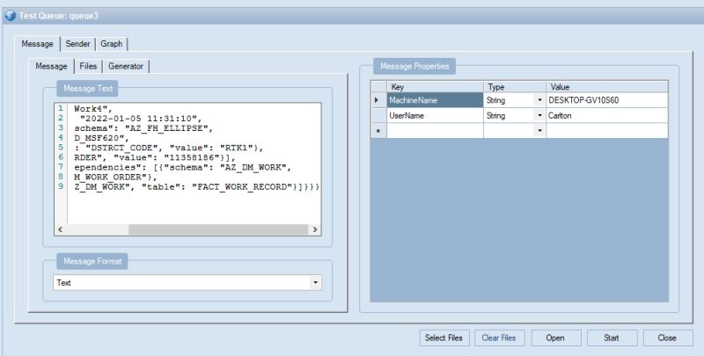Screen dimensions: 704x356
Task: Click the line containing "DSTRCT_CODE"
Action: [169, 148]
